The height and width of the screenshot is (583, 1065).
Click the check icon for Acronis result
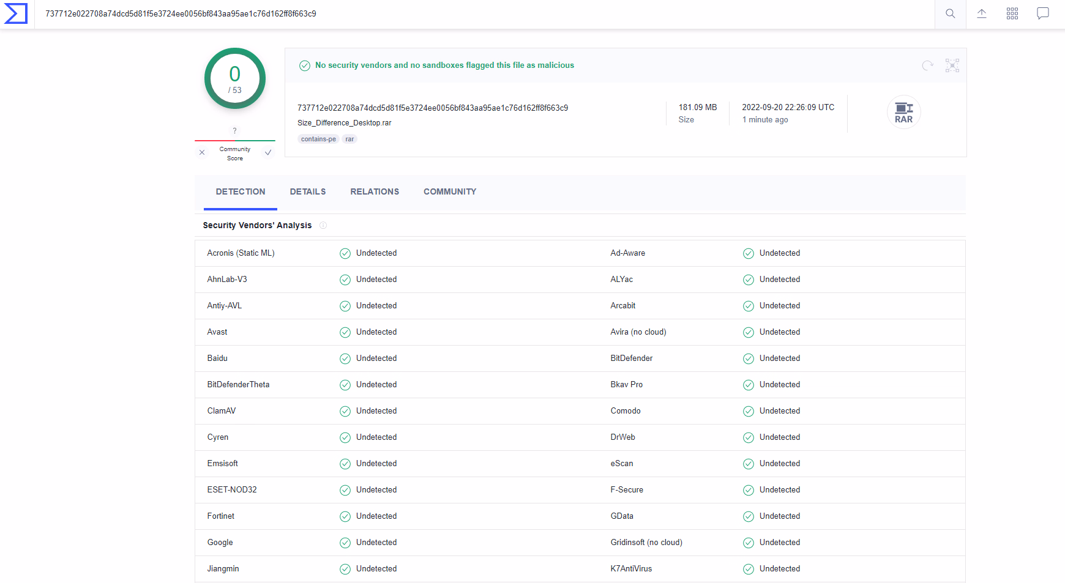click(345, 253)
